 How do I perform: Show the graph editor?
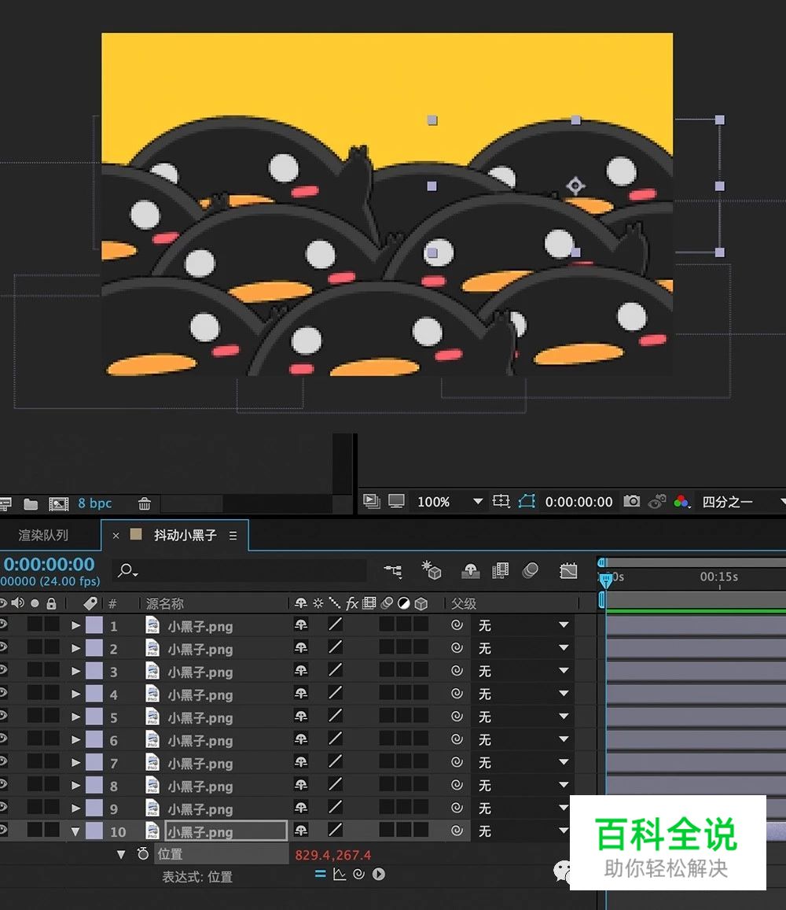click(567, 571)
